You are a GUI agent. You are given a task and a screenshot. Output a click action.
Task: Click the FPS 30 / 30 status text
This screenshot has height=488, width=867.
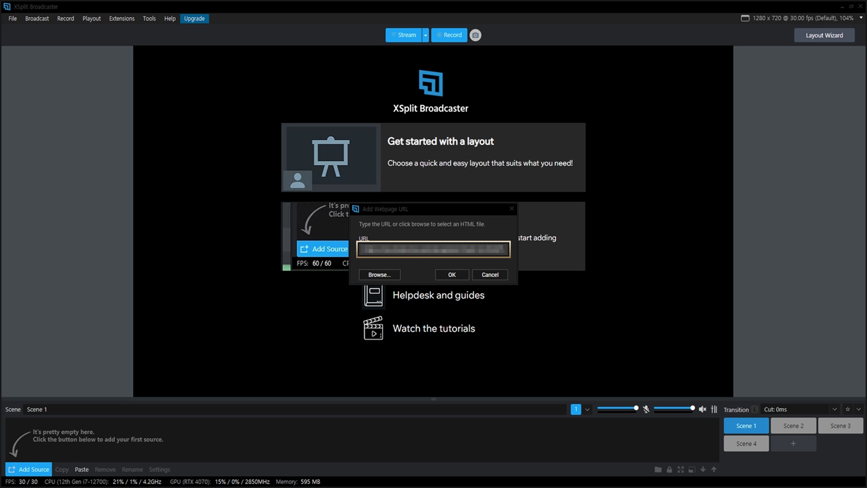coord(21,482)
